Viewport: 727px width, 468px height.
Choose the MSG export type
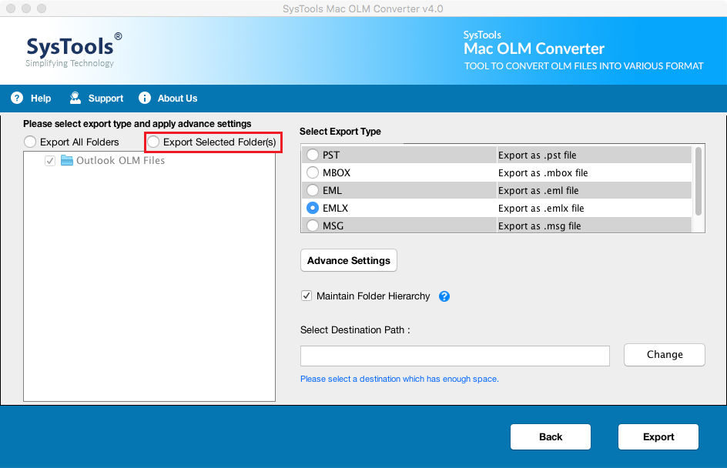click(x=313, y=226)
